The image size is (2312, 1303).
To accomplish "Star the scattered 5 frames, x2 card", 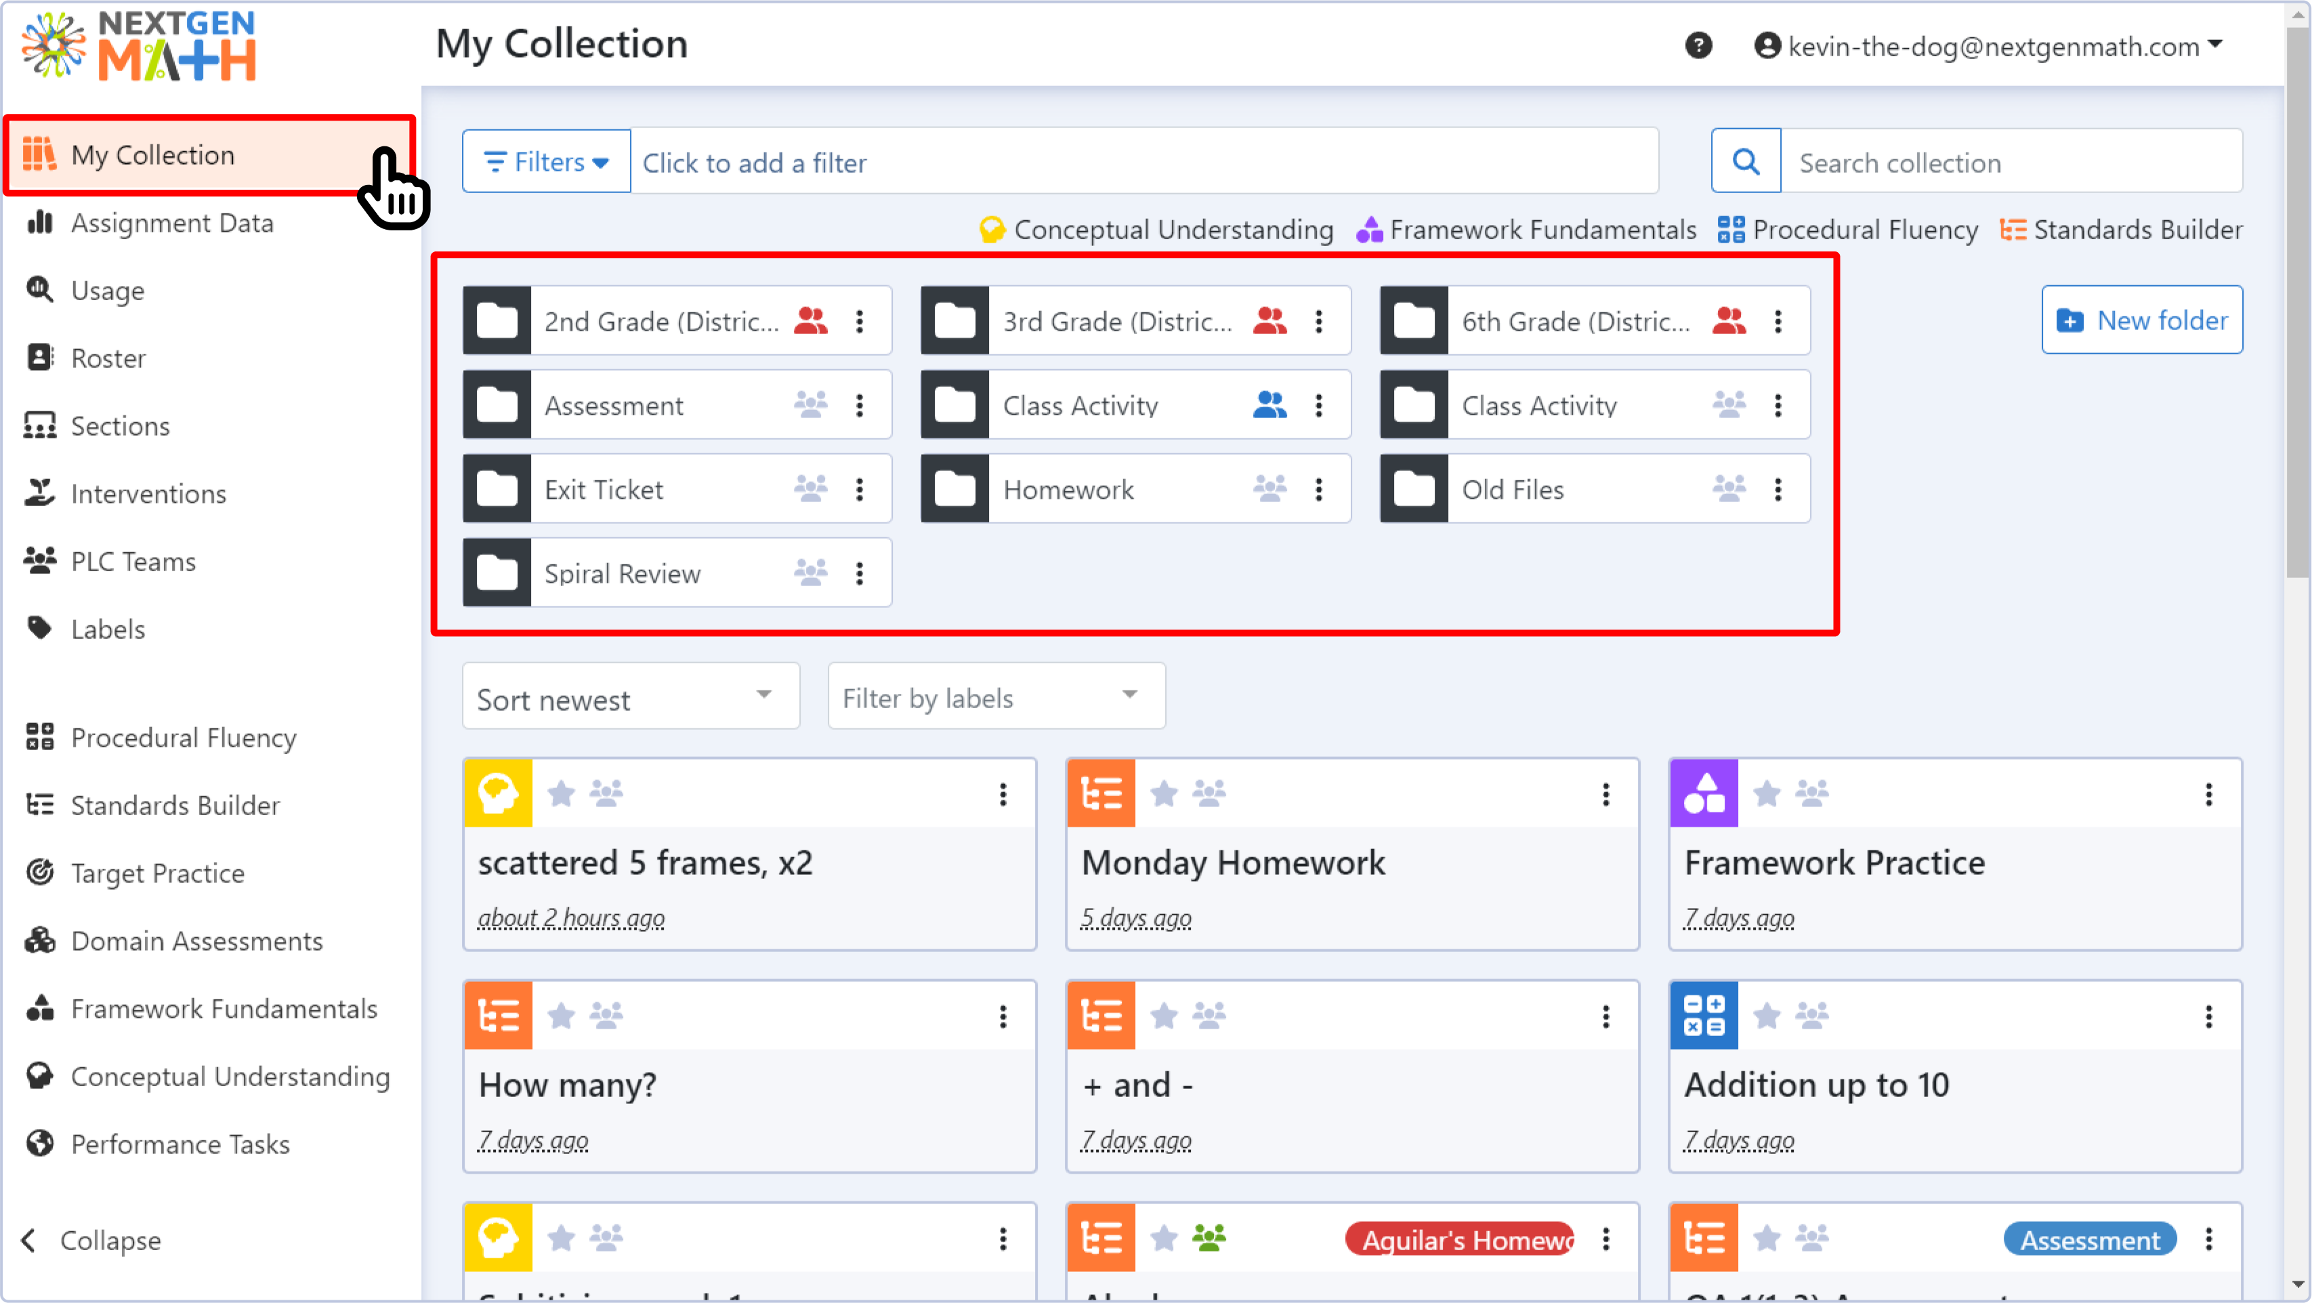I will tap(561, 793).
